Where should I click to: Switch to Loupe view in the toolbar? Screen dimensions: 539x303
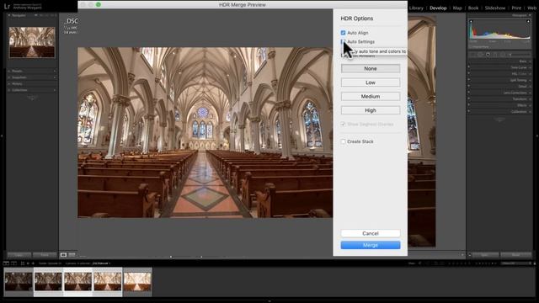(64, 255)
